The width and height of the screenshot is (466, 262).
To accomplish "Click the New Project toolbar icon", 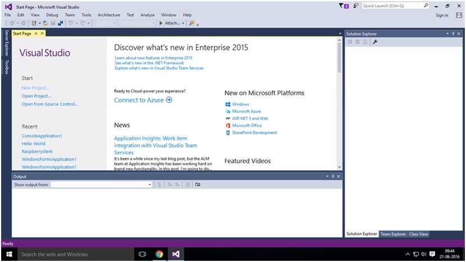I will 34,23.
